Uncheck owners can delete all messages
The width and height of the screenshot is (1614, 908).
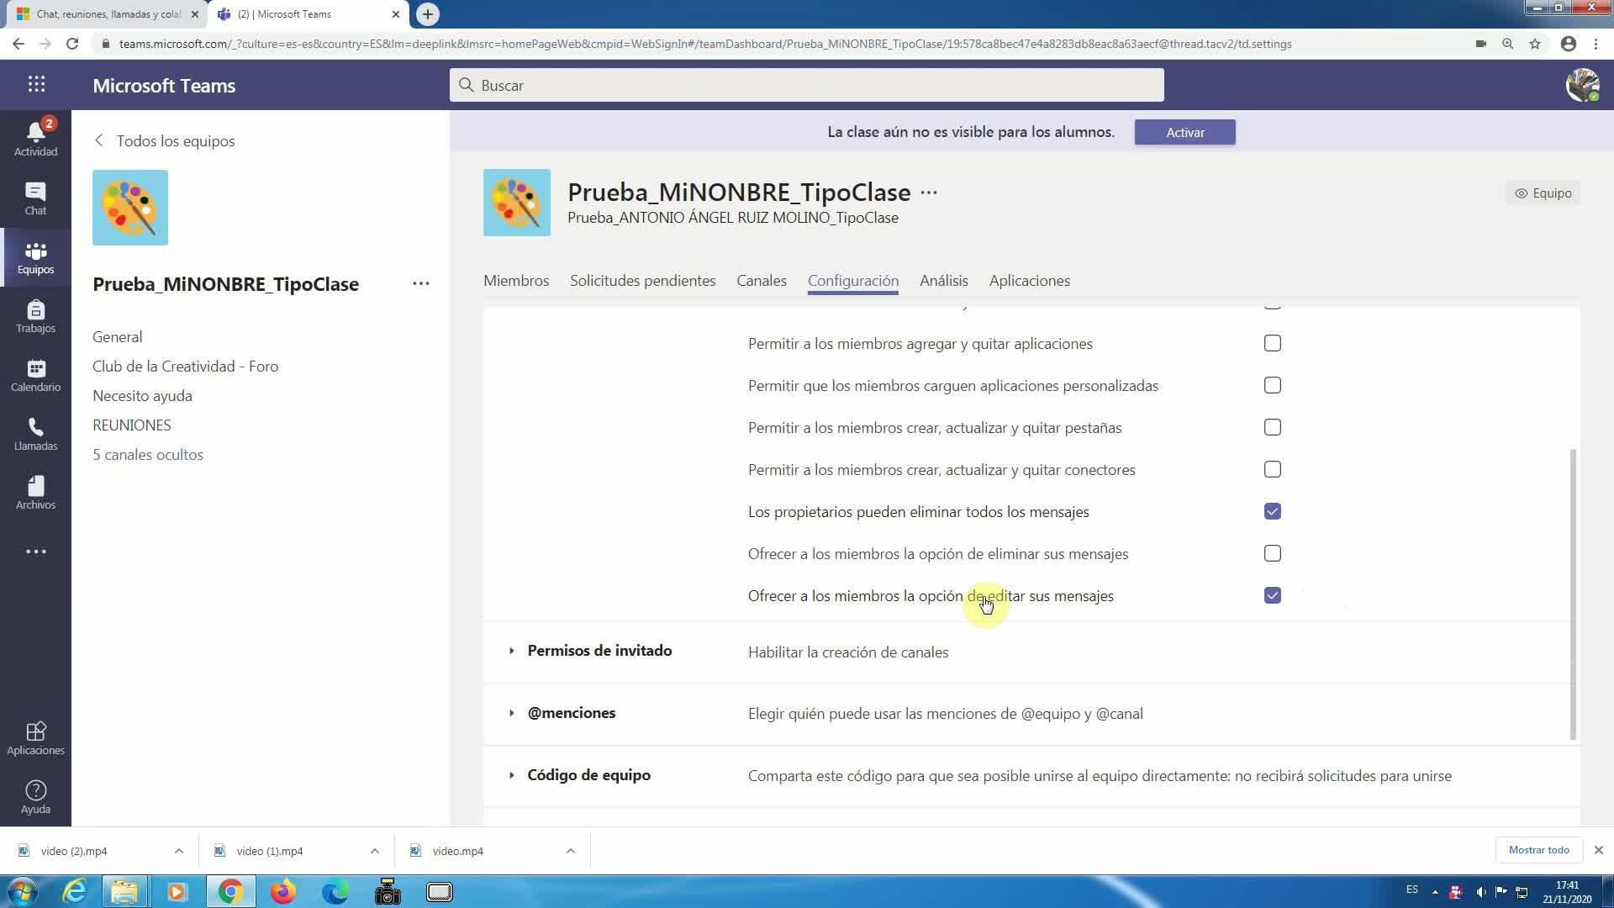tap(1272, 511)
